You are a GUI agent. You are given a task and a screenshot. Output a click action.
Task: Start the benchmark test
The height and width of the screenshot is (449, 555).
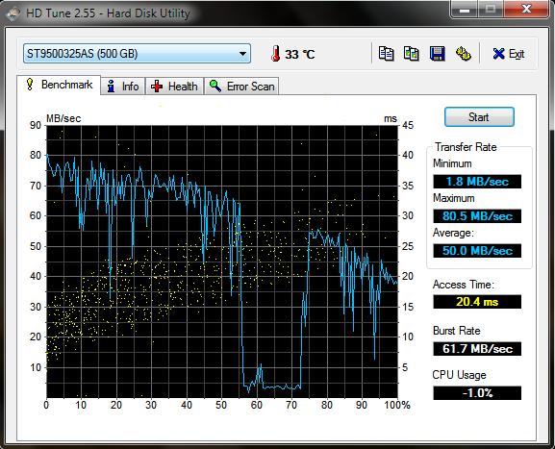pos(479,117)
